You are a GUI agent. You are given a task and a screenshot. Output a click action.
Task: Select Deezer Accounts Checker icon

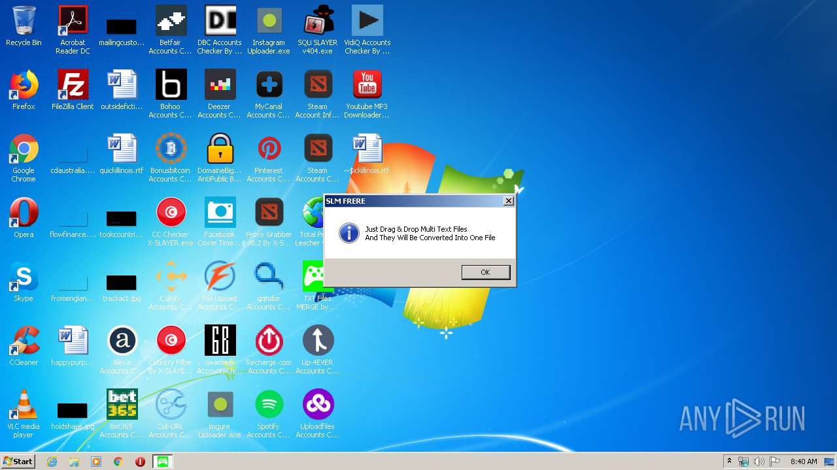(x=220, y=94)
